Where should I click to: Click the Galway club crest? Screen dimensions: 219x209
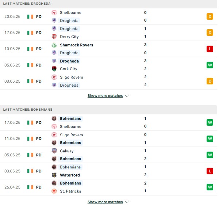point(54,151)
